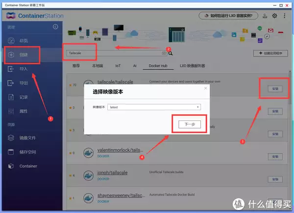Image resolution: width=294 pixels, height=213 pixels.
Task: Click the Create Application (创建应用程序) button
Action: click(x=270, y=53)
